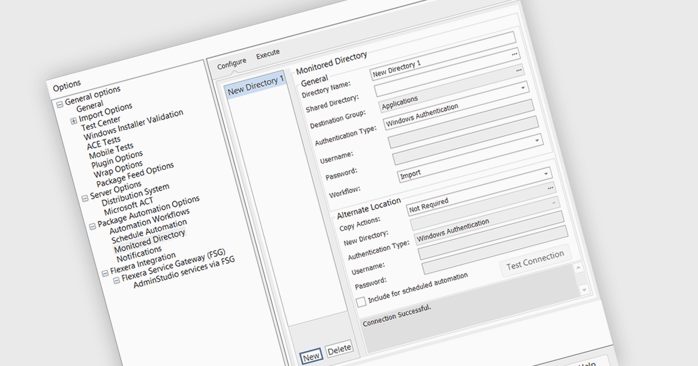Viewport: 698px width, 366px height.
Task: Enable Include for scheduled automation checkbox
Action: click(x=361, y=302)
